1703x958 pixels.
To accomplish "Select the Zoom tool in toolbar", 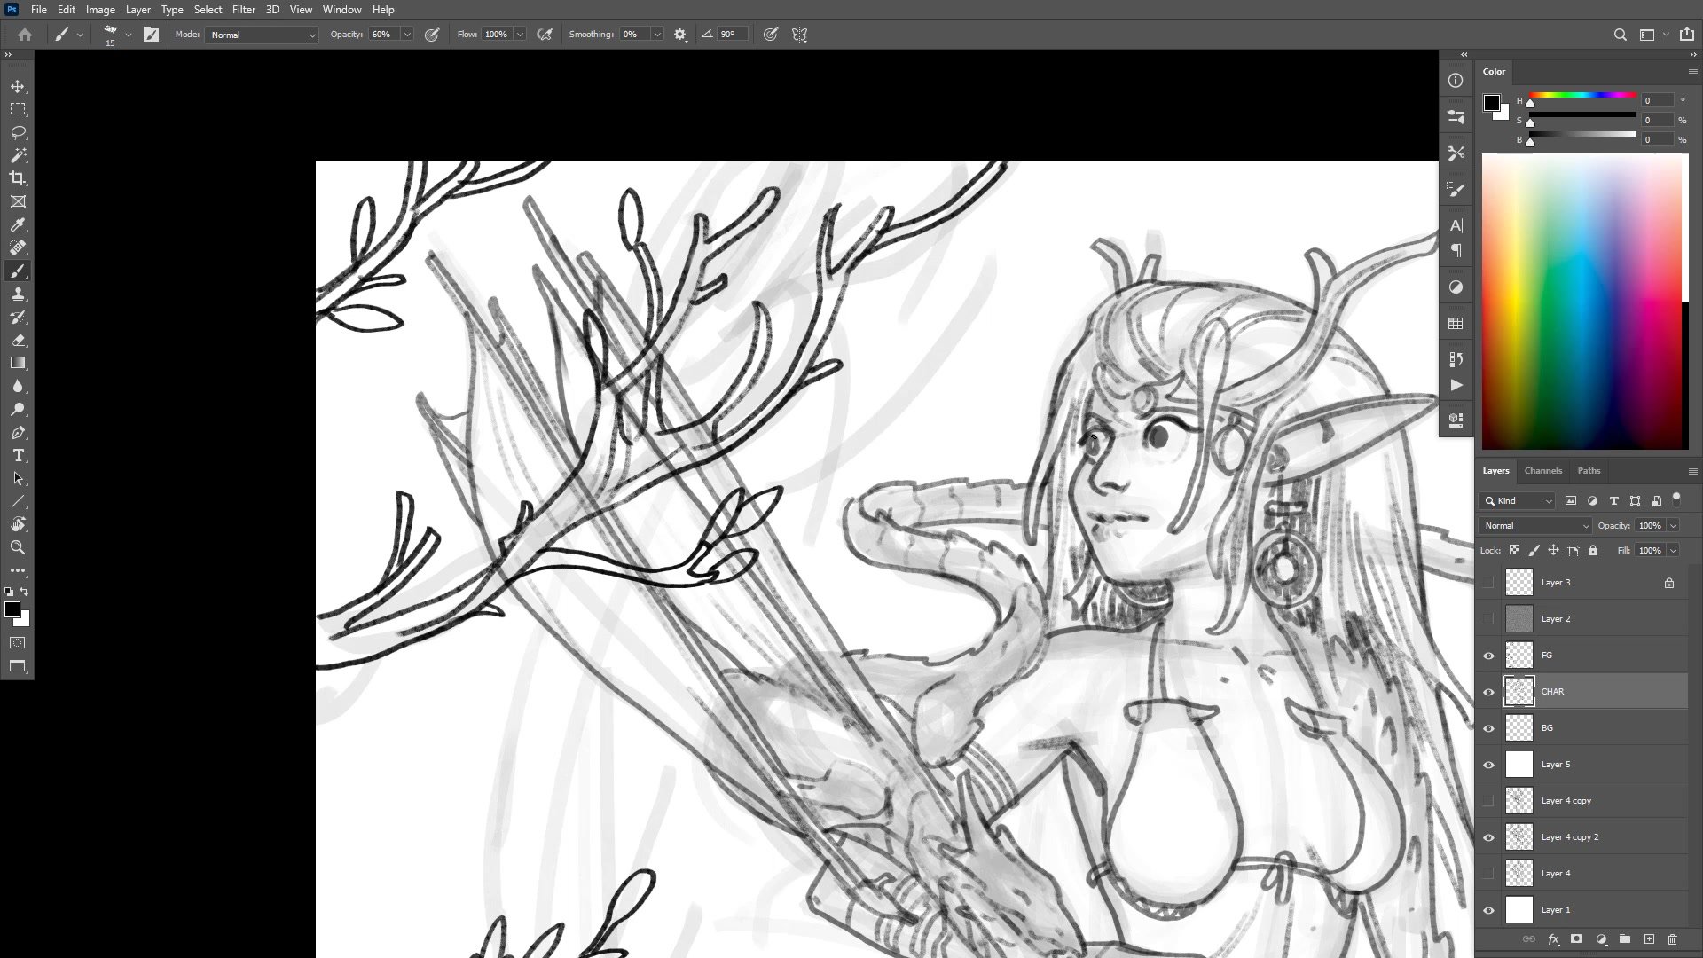I will click(x=18, y=547).
